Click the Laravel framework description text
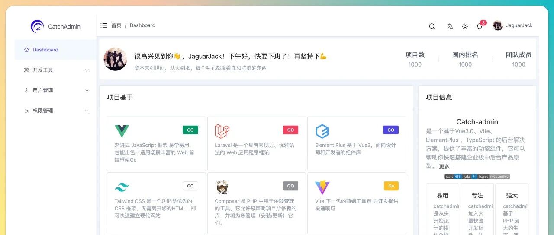The width and height of the screenshot is (554, 235). point(254,149)
